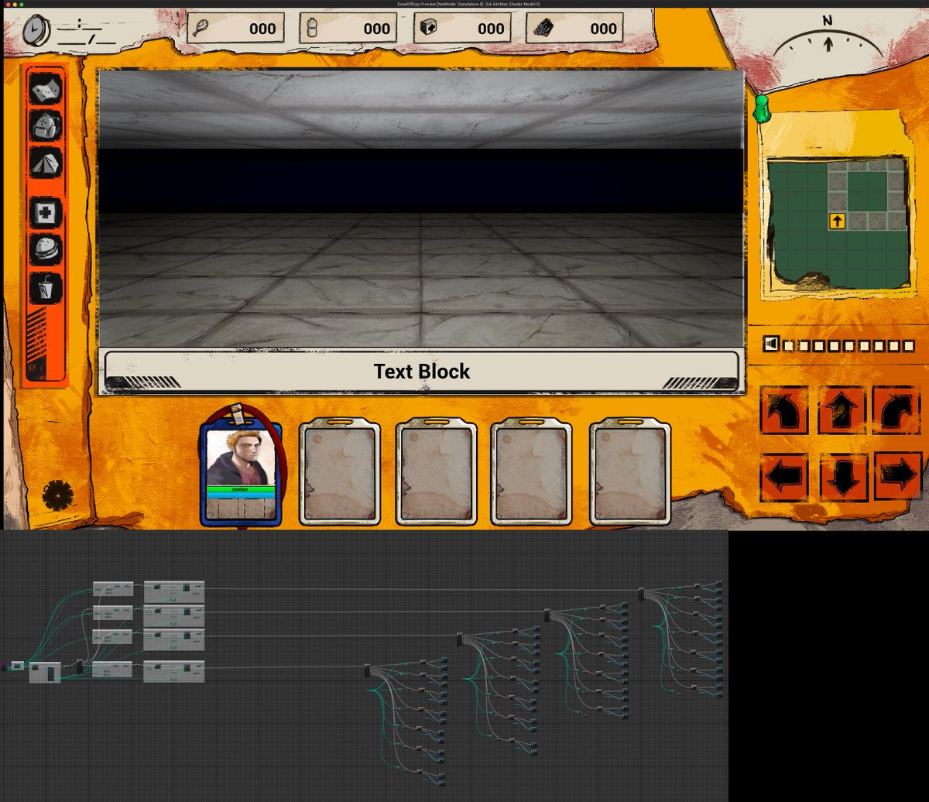Set volume to the last square
This screenshot has height=802, width=929.
[909, 346]
